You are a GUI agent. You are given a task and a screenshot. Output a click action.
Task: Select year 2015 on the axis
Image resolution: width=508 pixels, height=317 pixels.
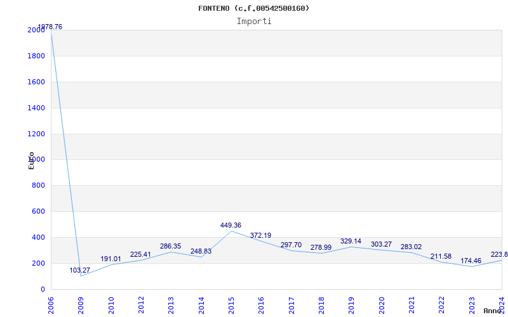[231, 305]
